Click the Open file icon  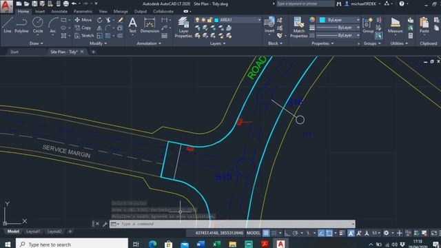tap(26, 3)
